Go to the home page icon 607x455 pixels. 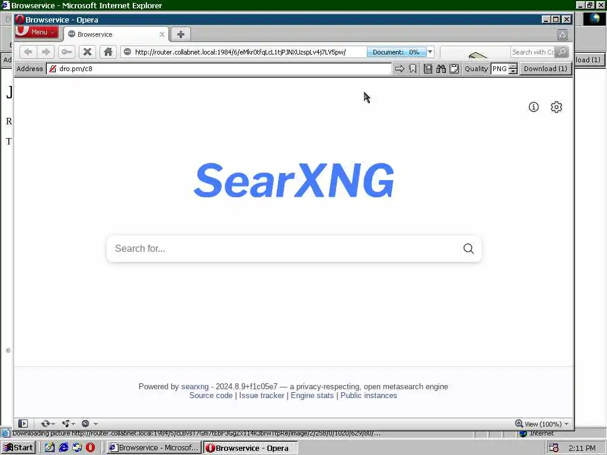pos(108,52)
